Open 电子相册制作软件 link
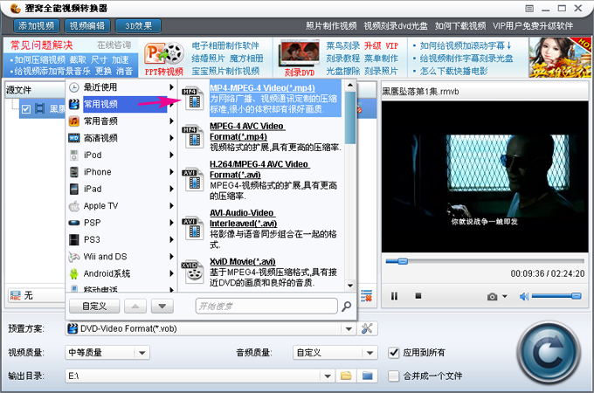 tap(225, 45)
